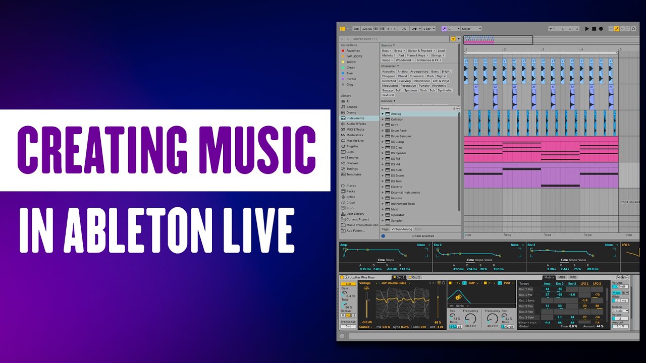This screenshot has width=646, height=363.
Task: Switch to the Osc 2 tab
Action: coord(414,277)
